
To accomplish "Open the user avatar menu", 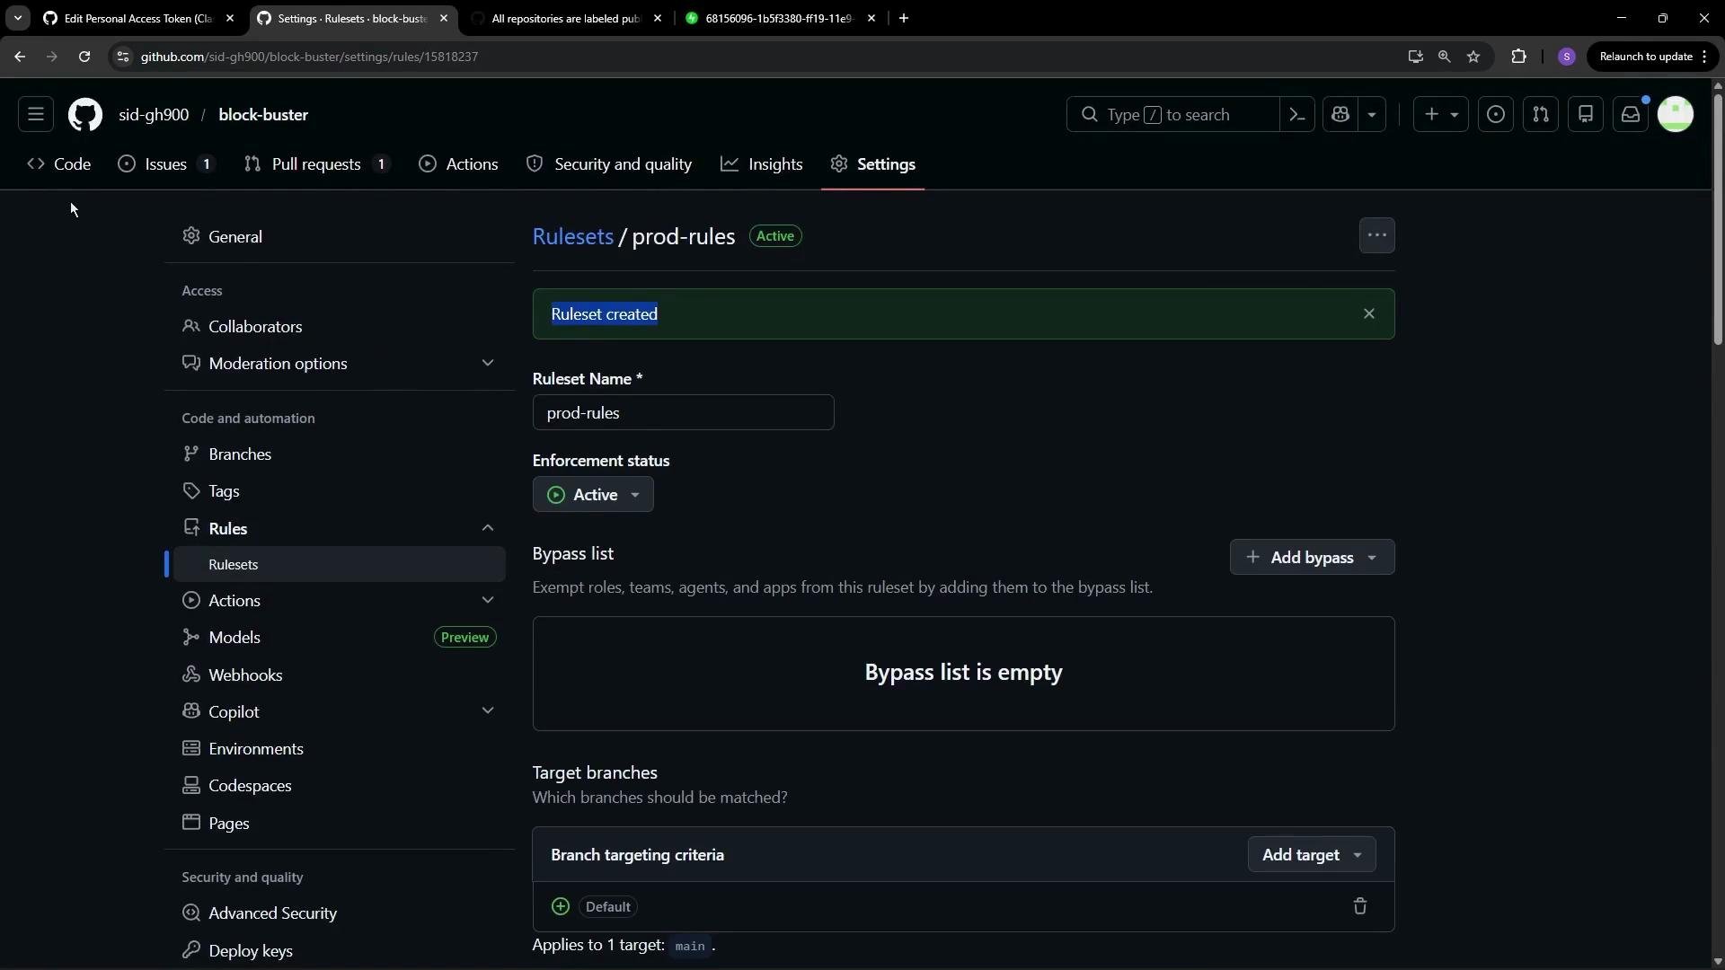I will coord(1676,114).
